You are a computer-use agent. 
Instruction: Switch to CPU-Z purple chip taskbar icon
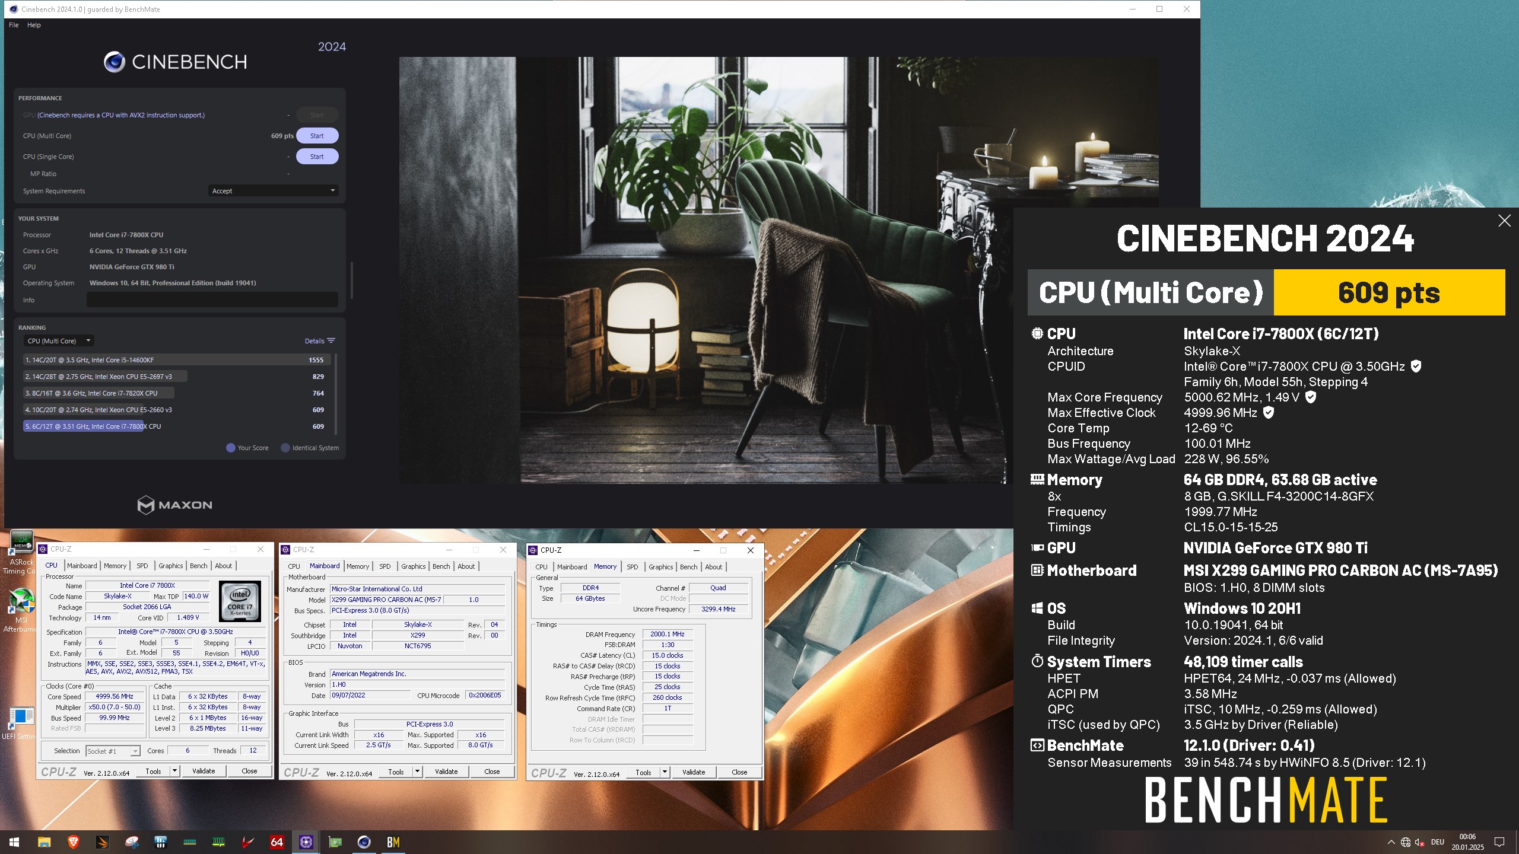(x=306, y=842)
